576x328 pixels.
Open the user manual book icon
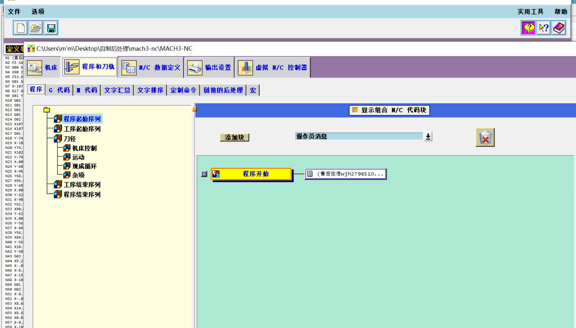[559, 28]
